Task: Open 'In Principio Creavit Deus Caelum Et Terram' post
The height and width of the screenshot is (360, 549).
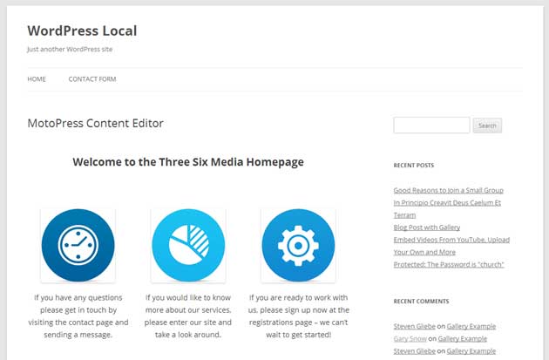Action: pos(447,208)
